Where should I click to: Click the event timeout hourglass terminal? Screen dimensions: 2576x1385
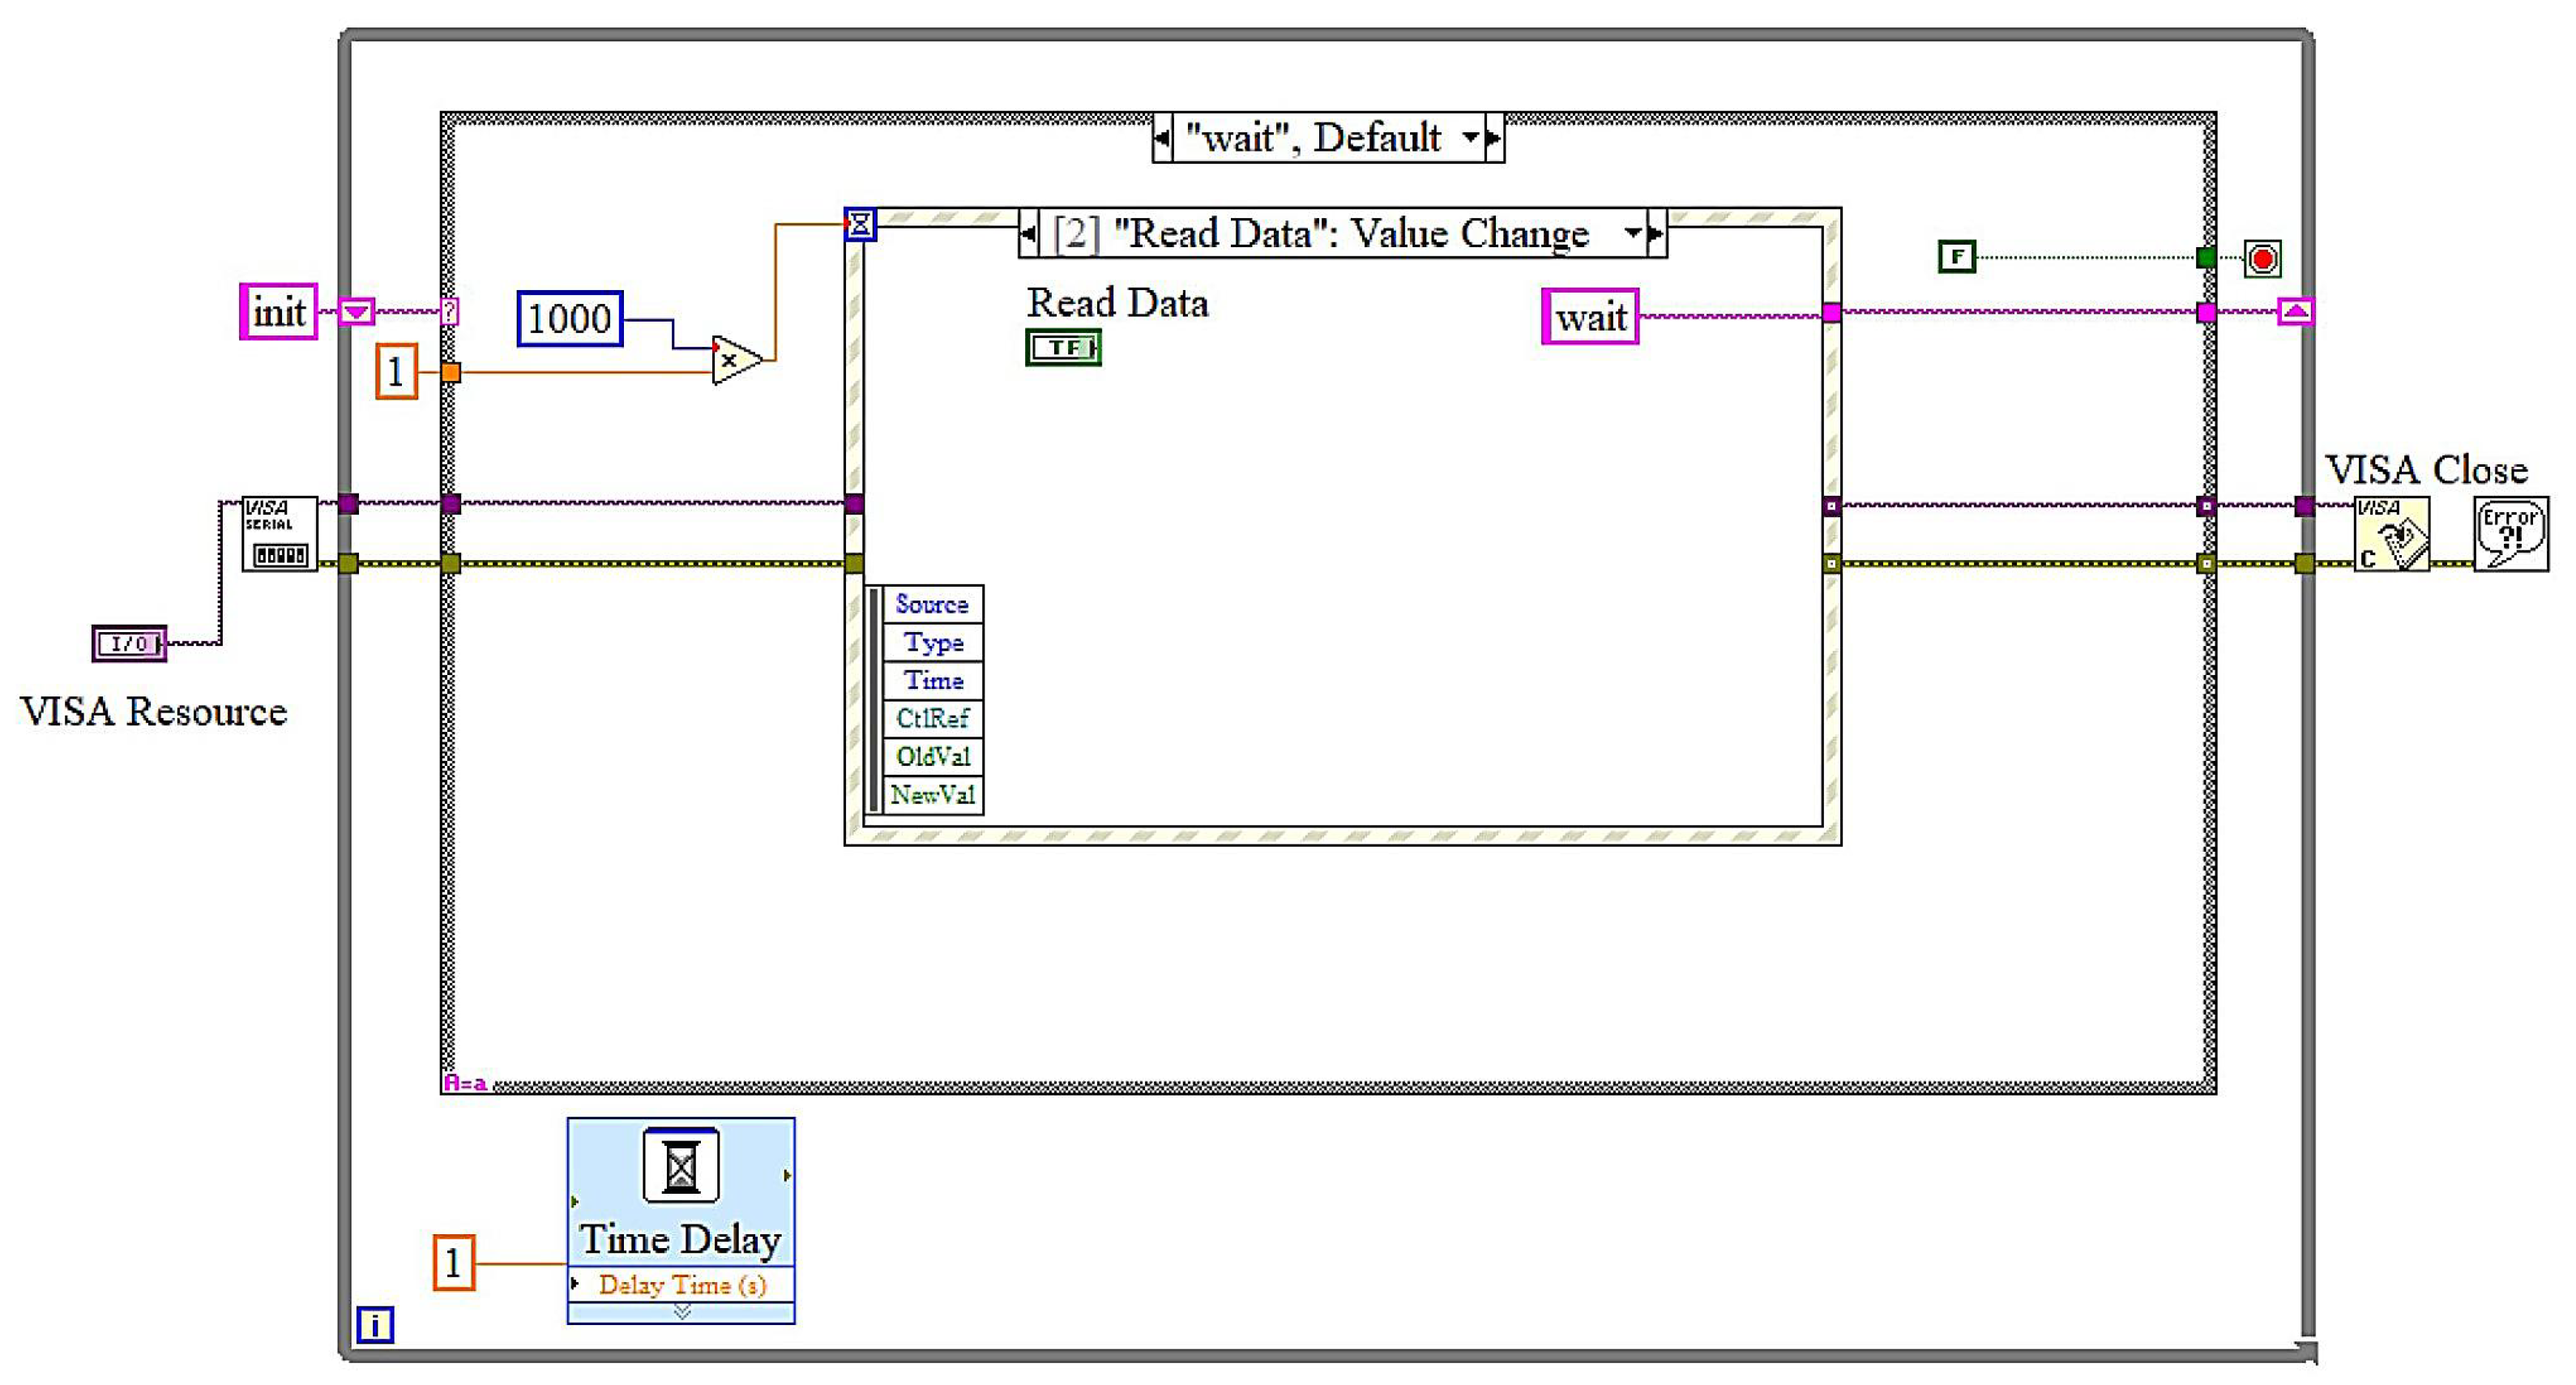coord(860,224)
